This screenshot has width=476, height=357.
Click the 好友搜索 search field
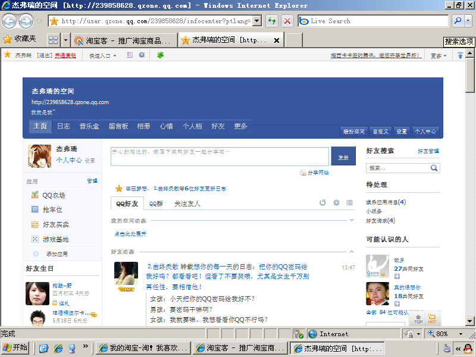coord(399,168)
